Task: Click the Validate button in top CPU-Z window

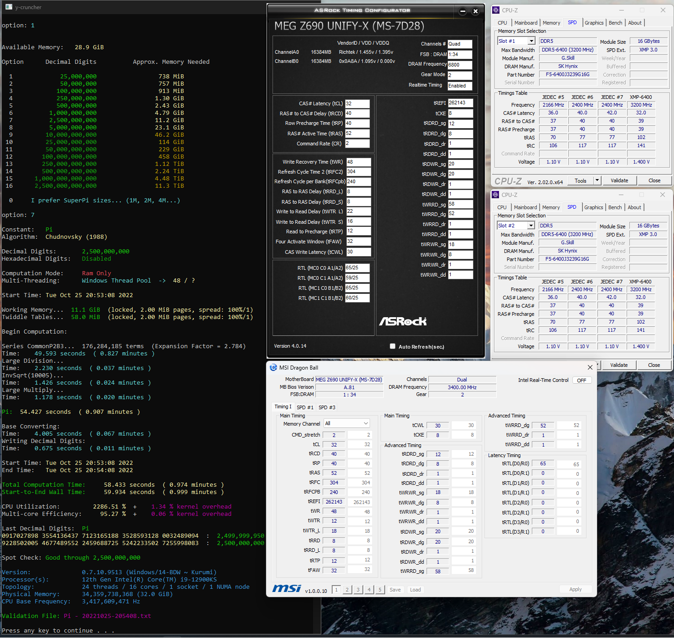Action: (619, 180)
